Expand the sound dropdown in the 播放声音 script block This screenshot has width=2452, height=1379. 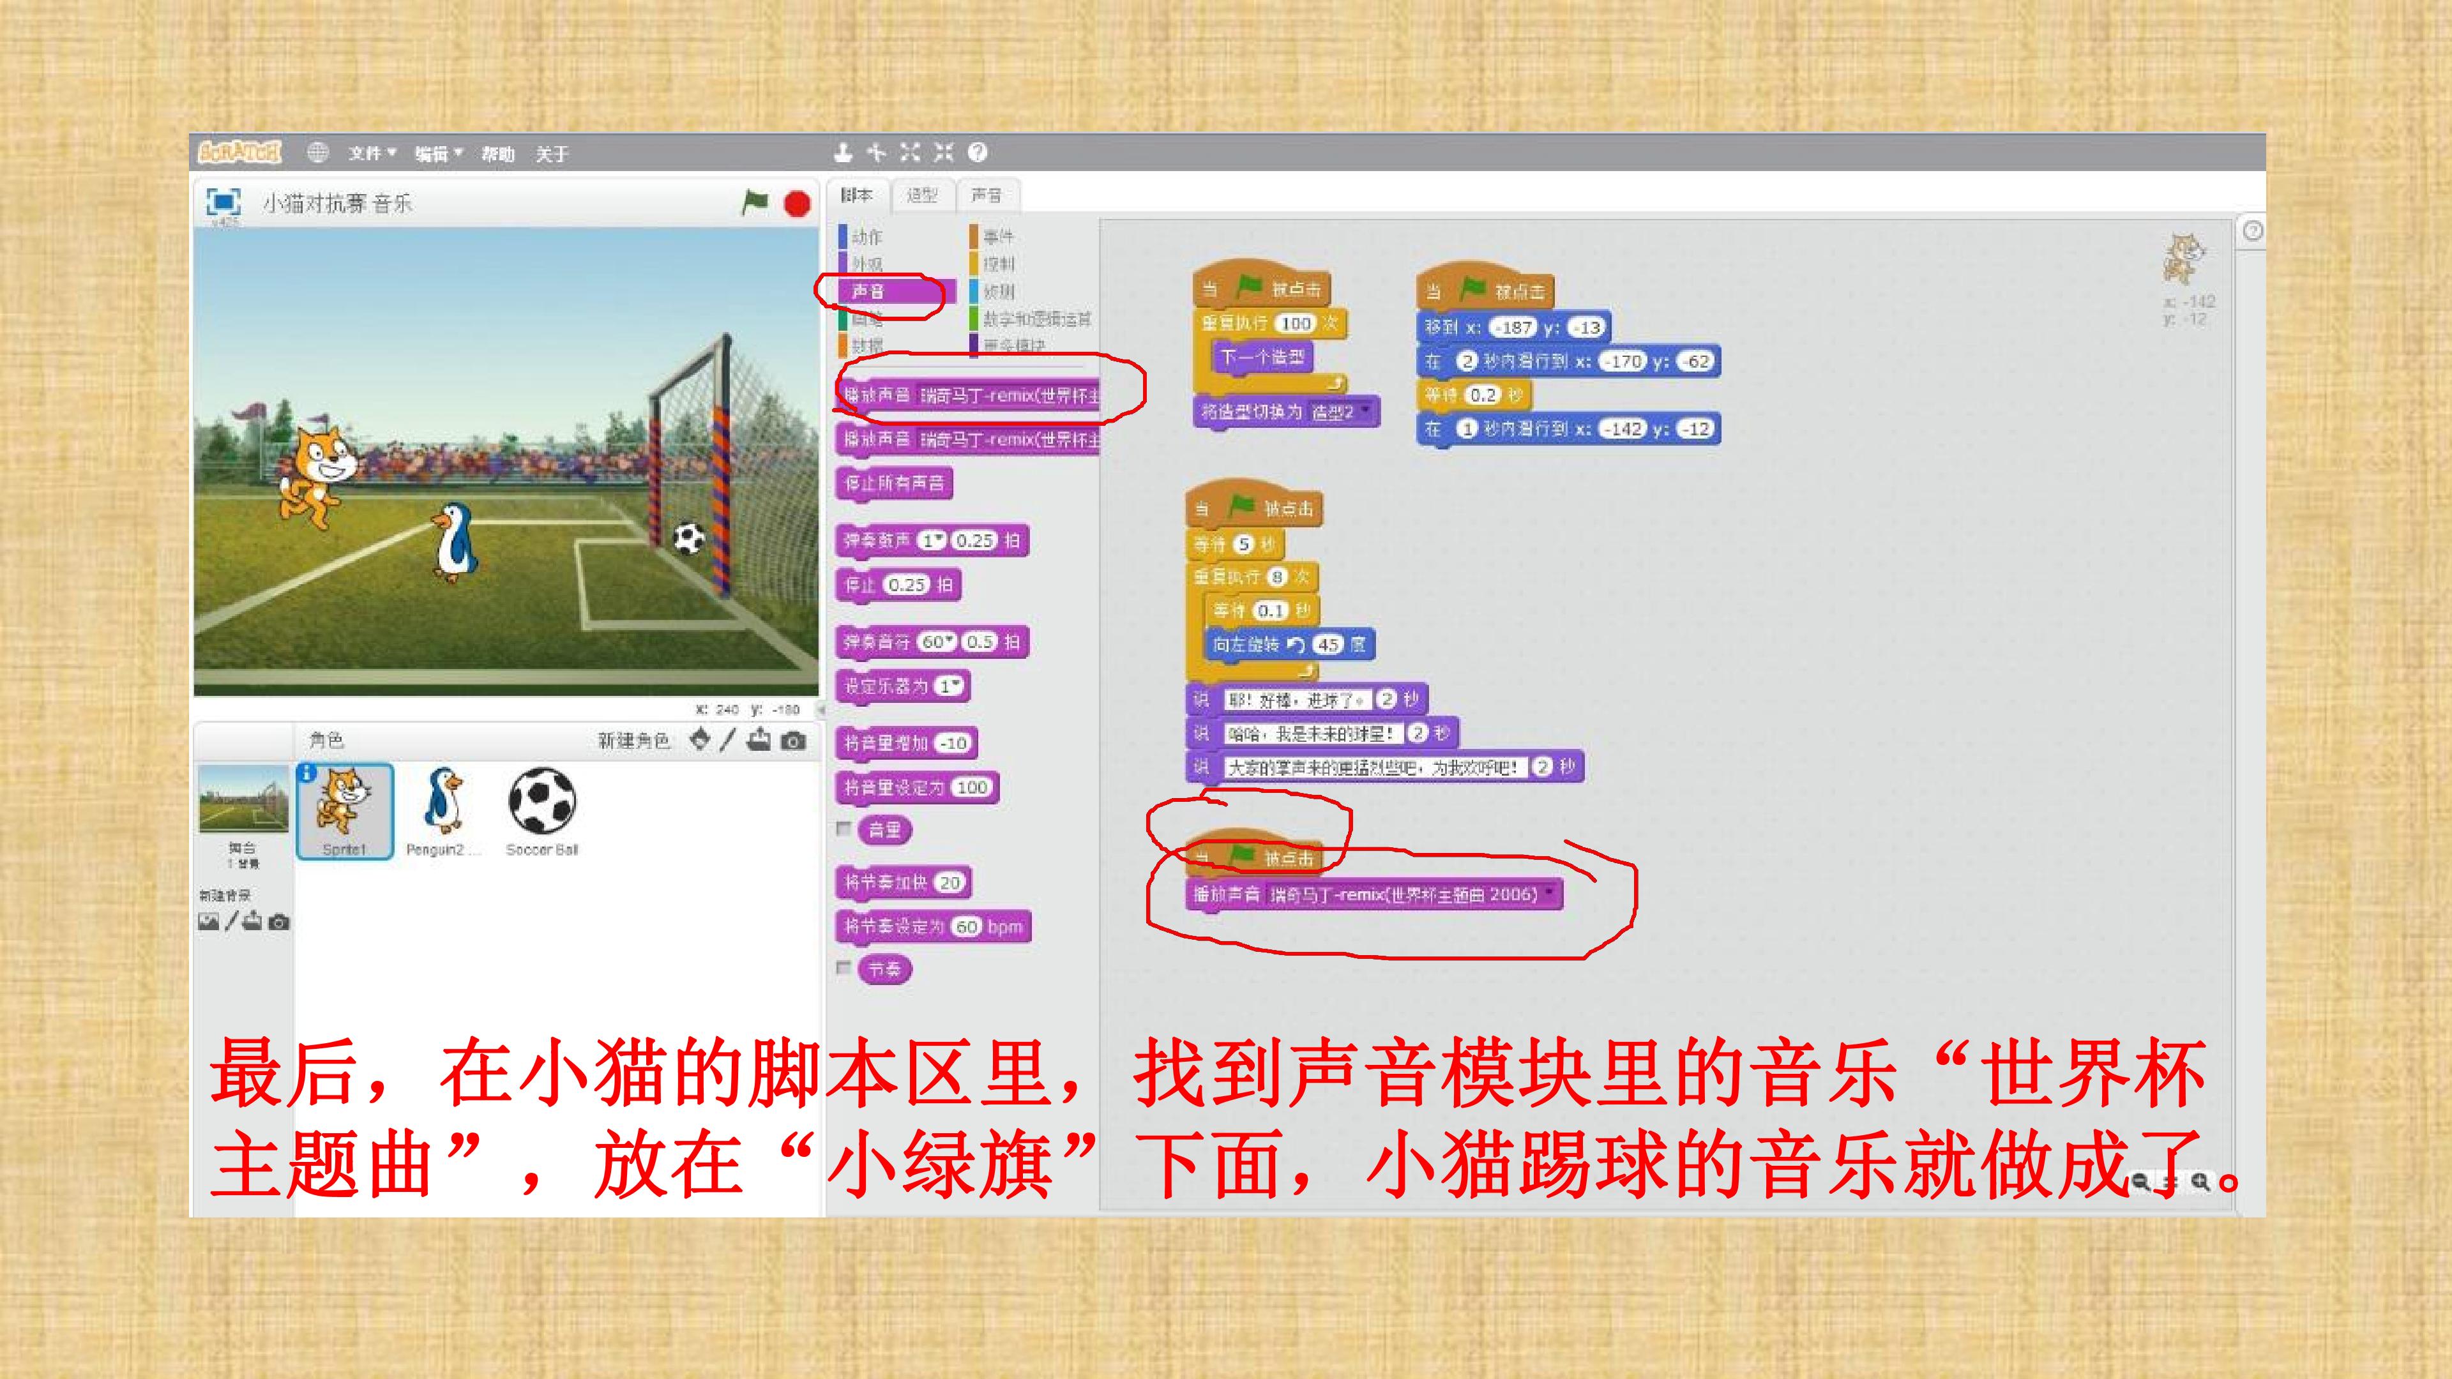pyautogui.click(x=1550, y=894)
